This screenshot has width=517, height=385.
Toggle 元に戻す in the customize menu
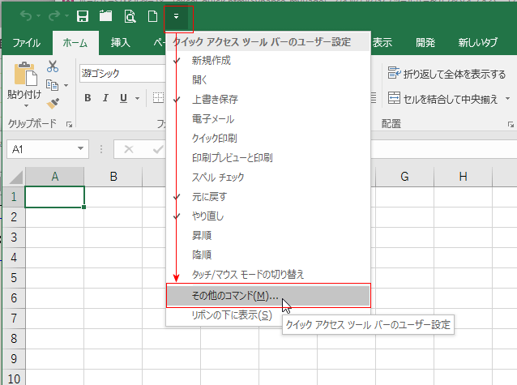point(268,197)
